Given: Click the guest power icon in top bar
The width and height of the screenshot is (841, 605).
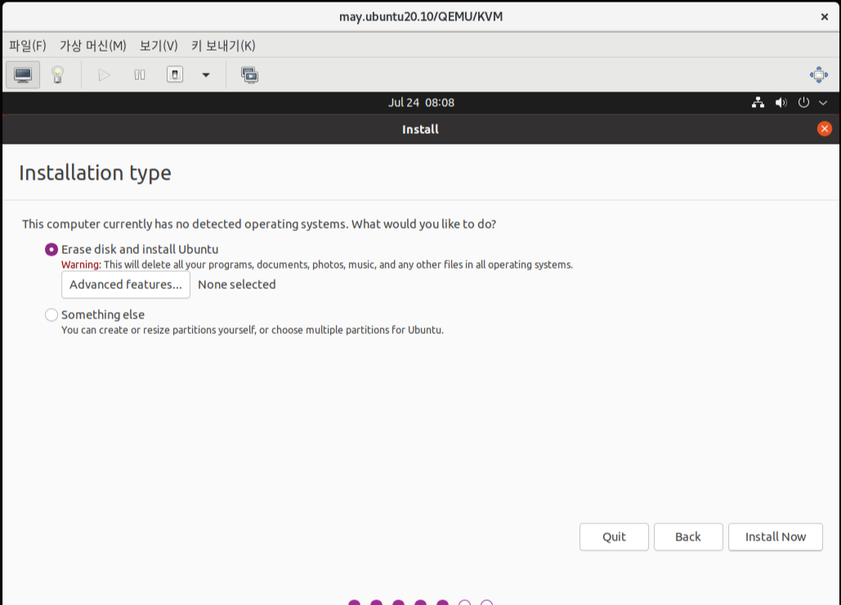Looking at the screenshot, I should 803,102.
